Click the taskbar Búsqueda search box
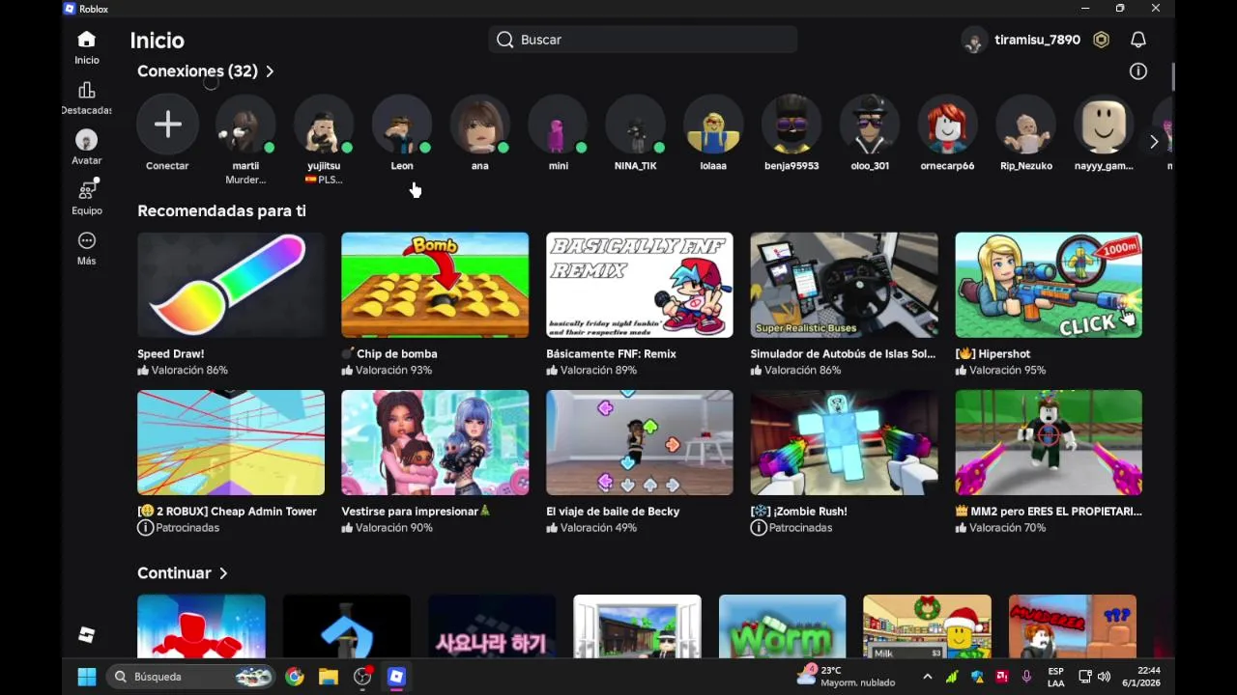The width and height of the screenshot is (1237, 695). (190, 677)
